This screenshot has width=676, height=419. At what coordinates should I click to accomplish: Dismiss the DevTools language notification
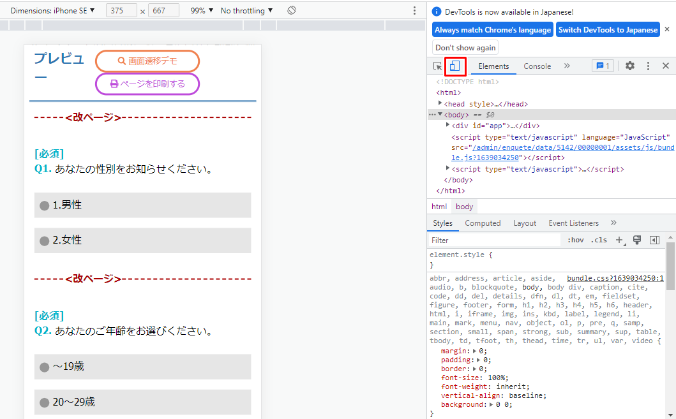click(667, 29)
